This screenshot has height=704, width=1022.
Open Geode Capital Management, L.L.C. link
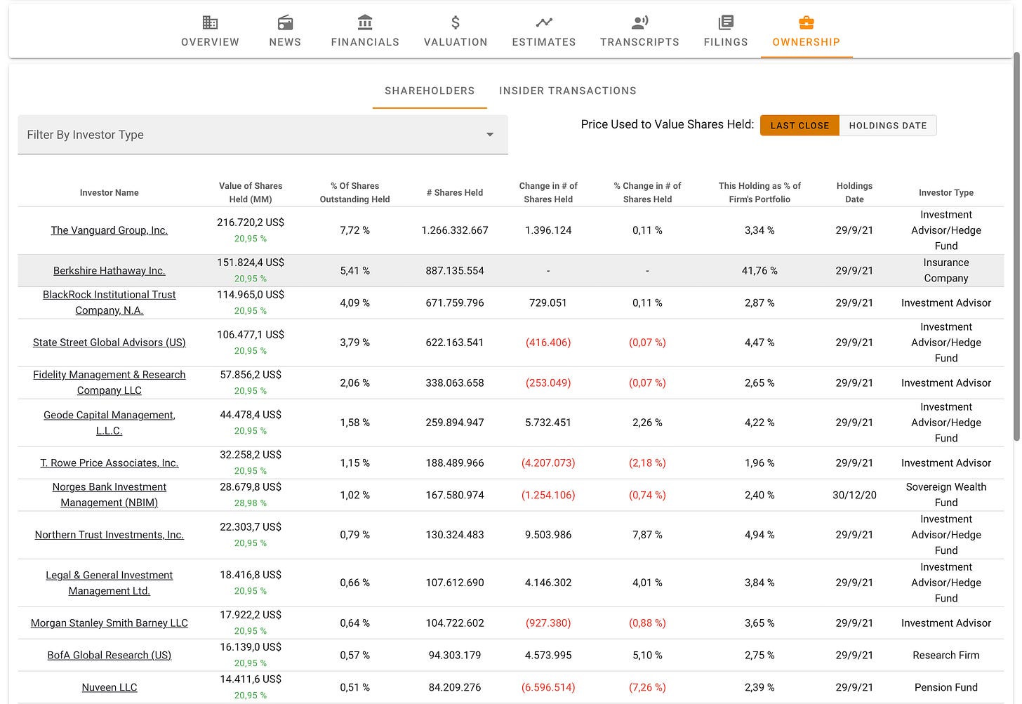click(x=109, y=423)
